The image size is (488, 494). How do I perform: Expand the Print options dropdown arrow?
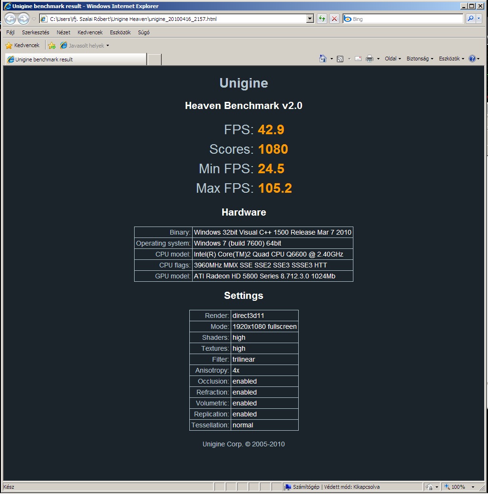pos(378,59)
